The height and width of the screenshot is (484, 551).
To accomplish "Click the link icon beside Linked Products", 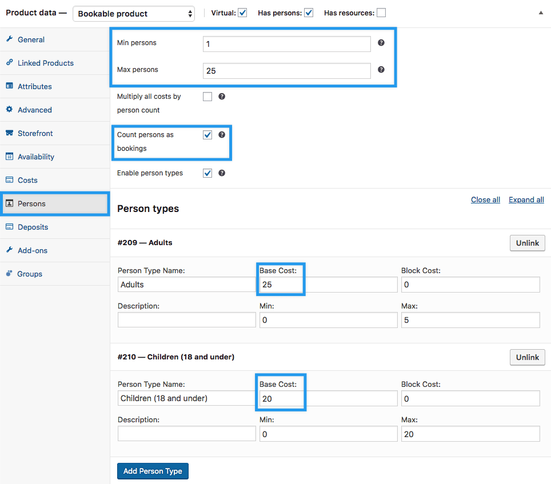I will 9,63.
